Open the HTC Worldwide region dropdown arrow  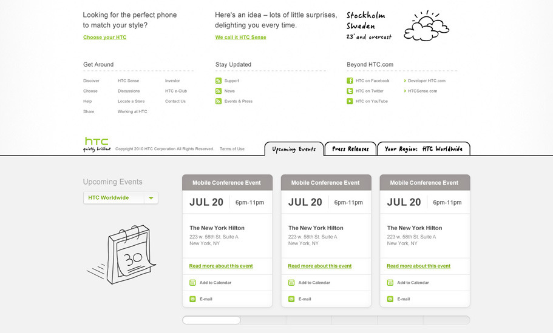[151, 197]
